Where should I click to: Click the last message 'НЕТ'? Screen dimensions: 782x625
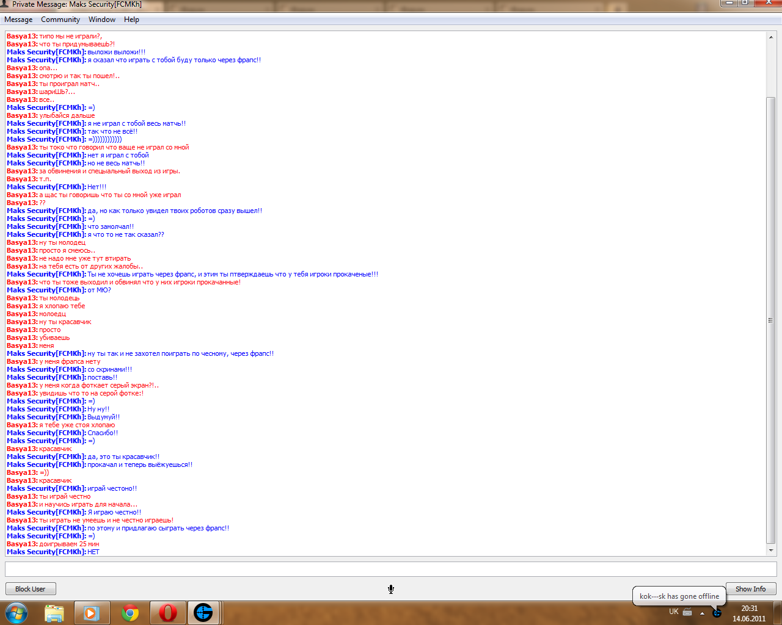click(93, 552)
